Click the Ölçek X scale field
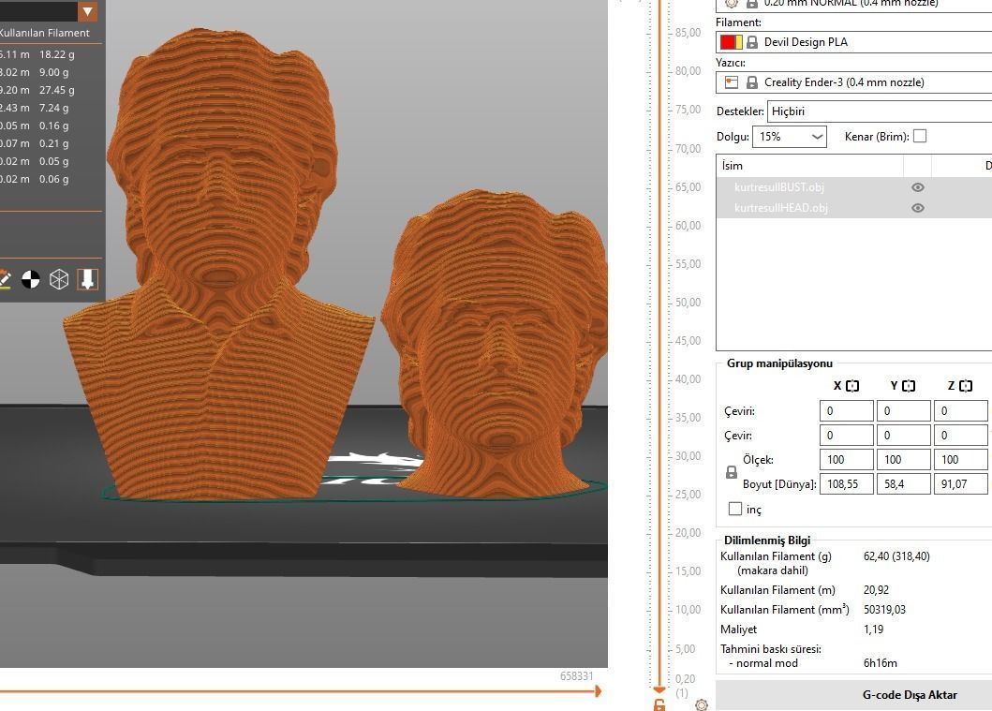This screenshot has width=992, height=711. pyautogui.click(x=847, y=460)
